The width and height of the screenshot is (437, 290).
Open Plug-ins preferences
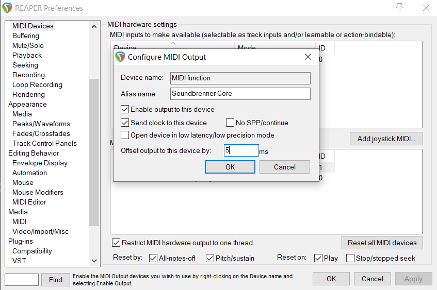point(20,241)
